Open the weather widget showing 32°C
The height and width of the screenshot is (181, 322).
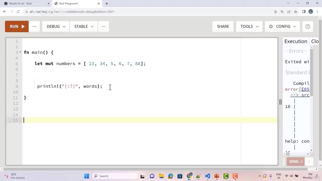click(15, 176)
